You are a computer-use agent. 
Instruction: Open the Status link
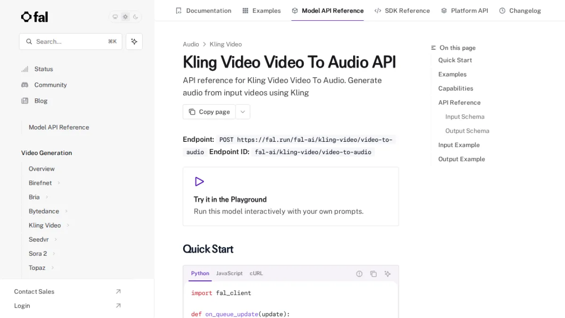tap(44, 69)
